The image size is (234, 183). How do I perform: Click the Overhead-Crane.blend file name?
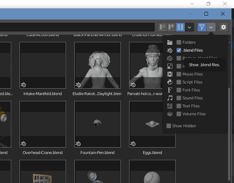pos(43,153)
